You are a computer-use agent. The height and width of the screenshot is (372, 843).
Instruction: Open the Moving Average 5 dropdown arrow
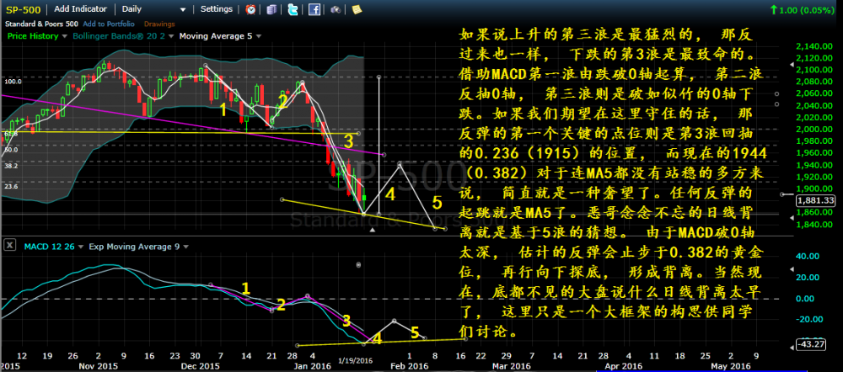coord(257,37)
